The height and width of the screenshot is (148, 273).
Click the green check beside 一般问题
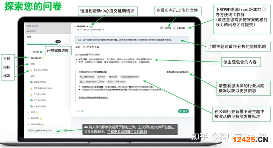(x=41, y=52)
